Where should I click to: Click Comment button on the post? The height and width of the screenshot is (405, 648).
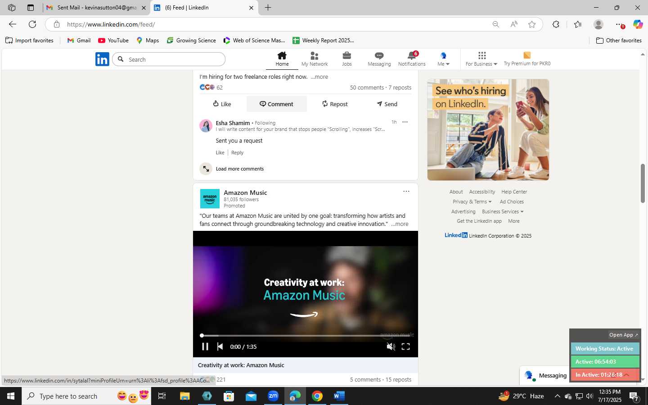pos(276,104)
